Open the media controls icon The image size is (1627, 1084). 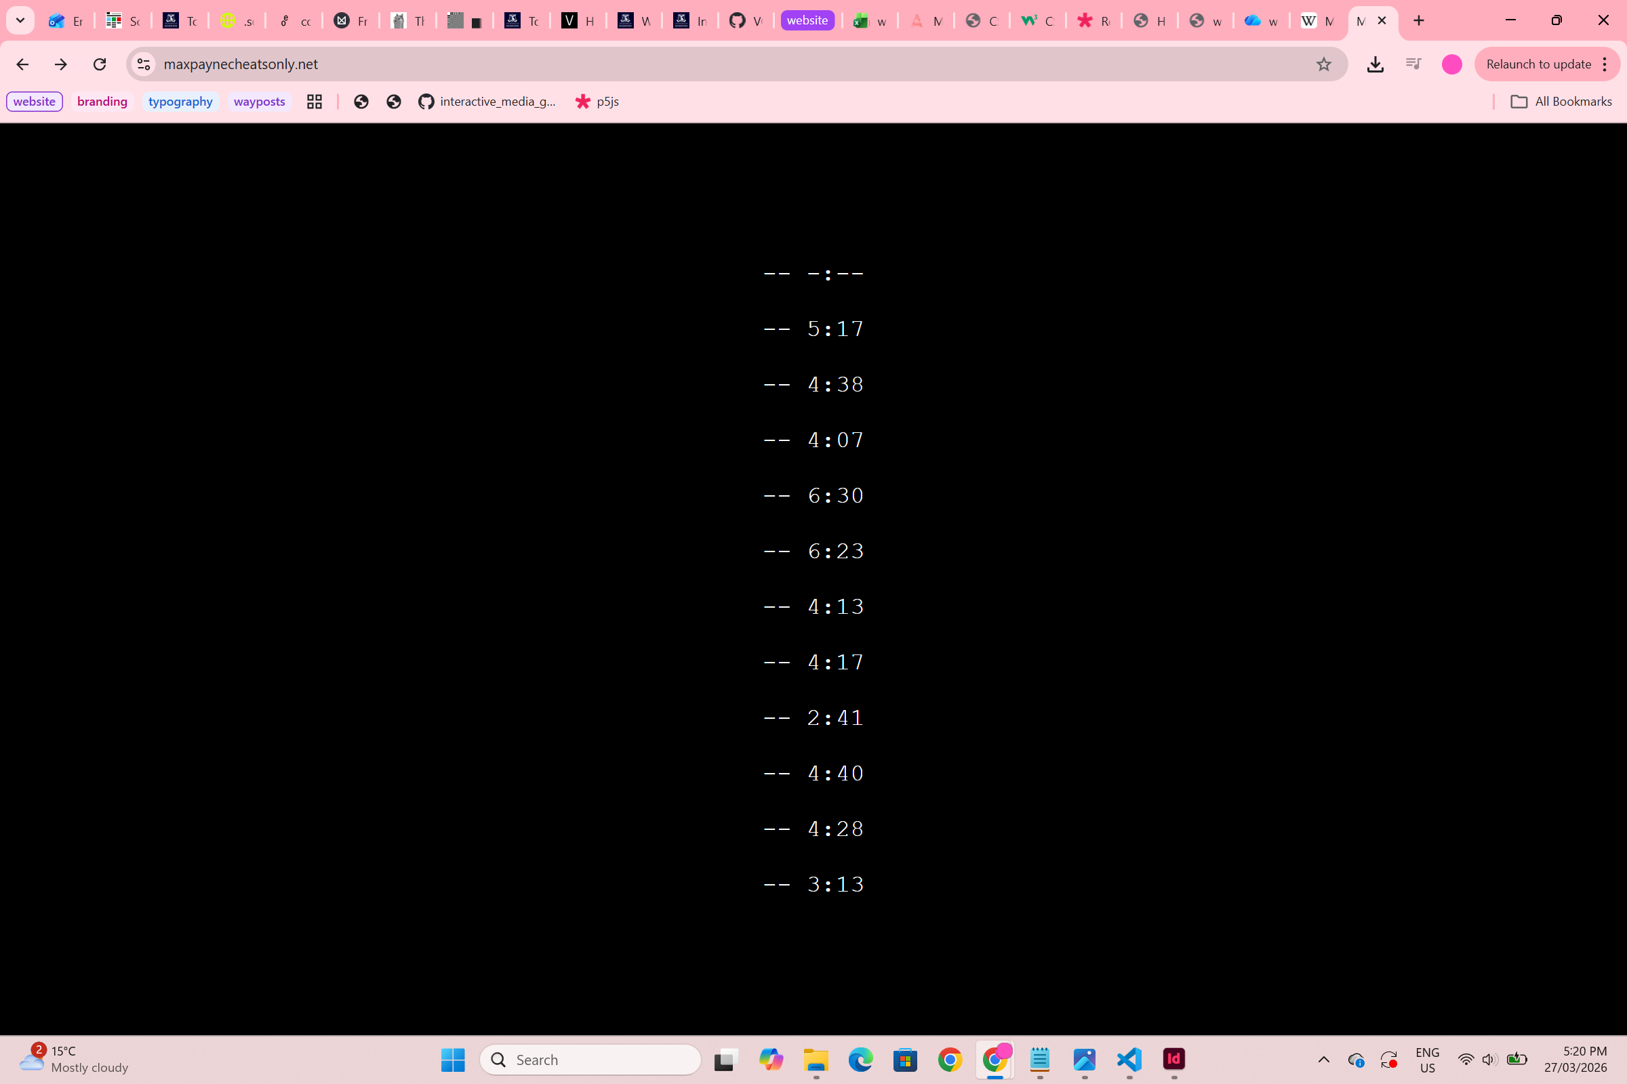(1413, 64)
